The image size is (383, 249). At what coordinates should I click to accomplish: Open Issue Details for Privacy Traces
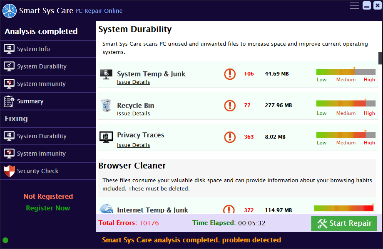[x=133, y=145]
